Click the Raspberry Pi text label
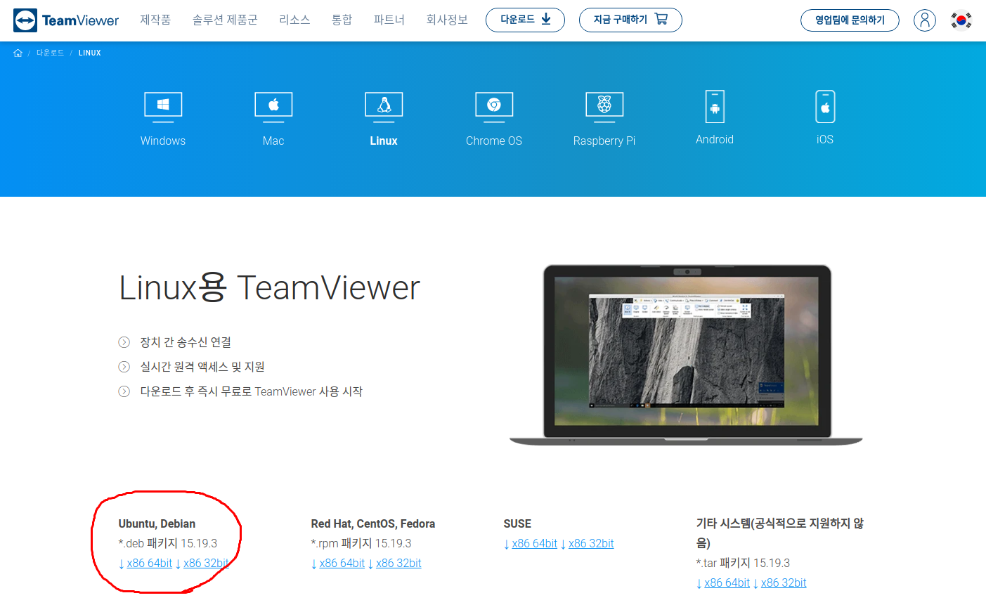Image resolution: width=986 pixels, height=612 pixels. (604, 141)
